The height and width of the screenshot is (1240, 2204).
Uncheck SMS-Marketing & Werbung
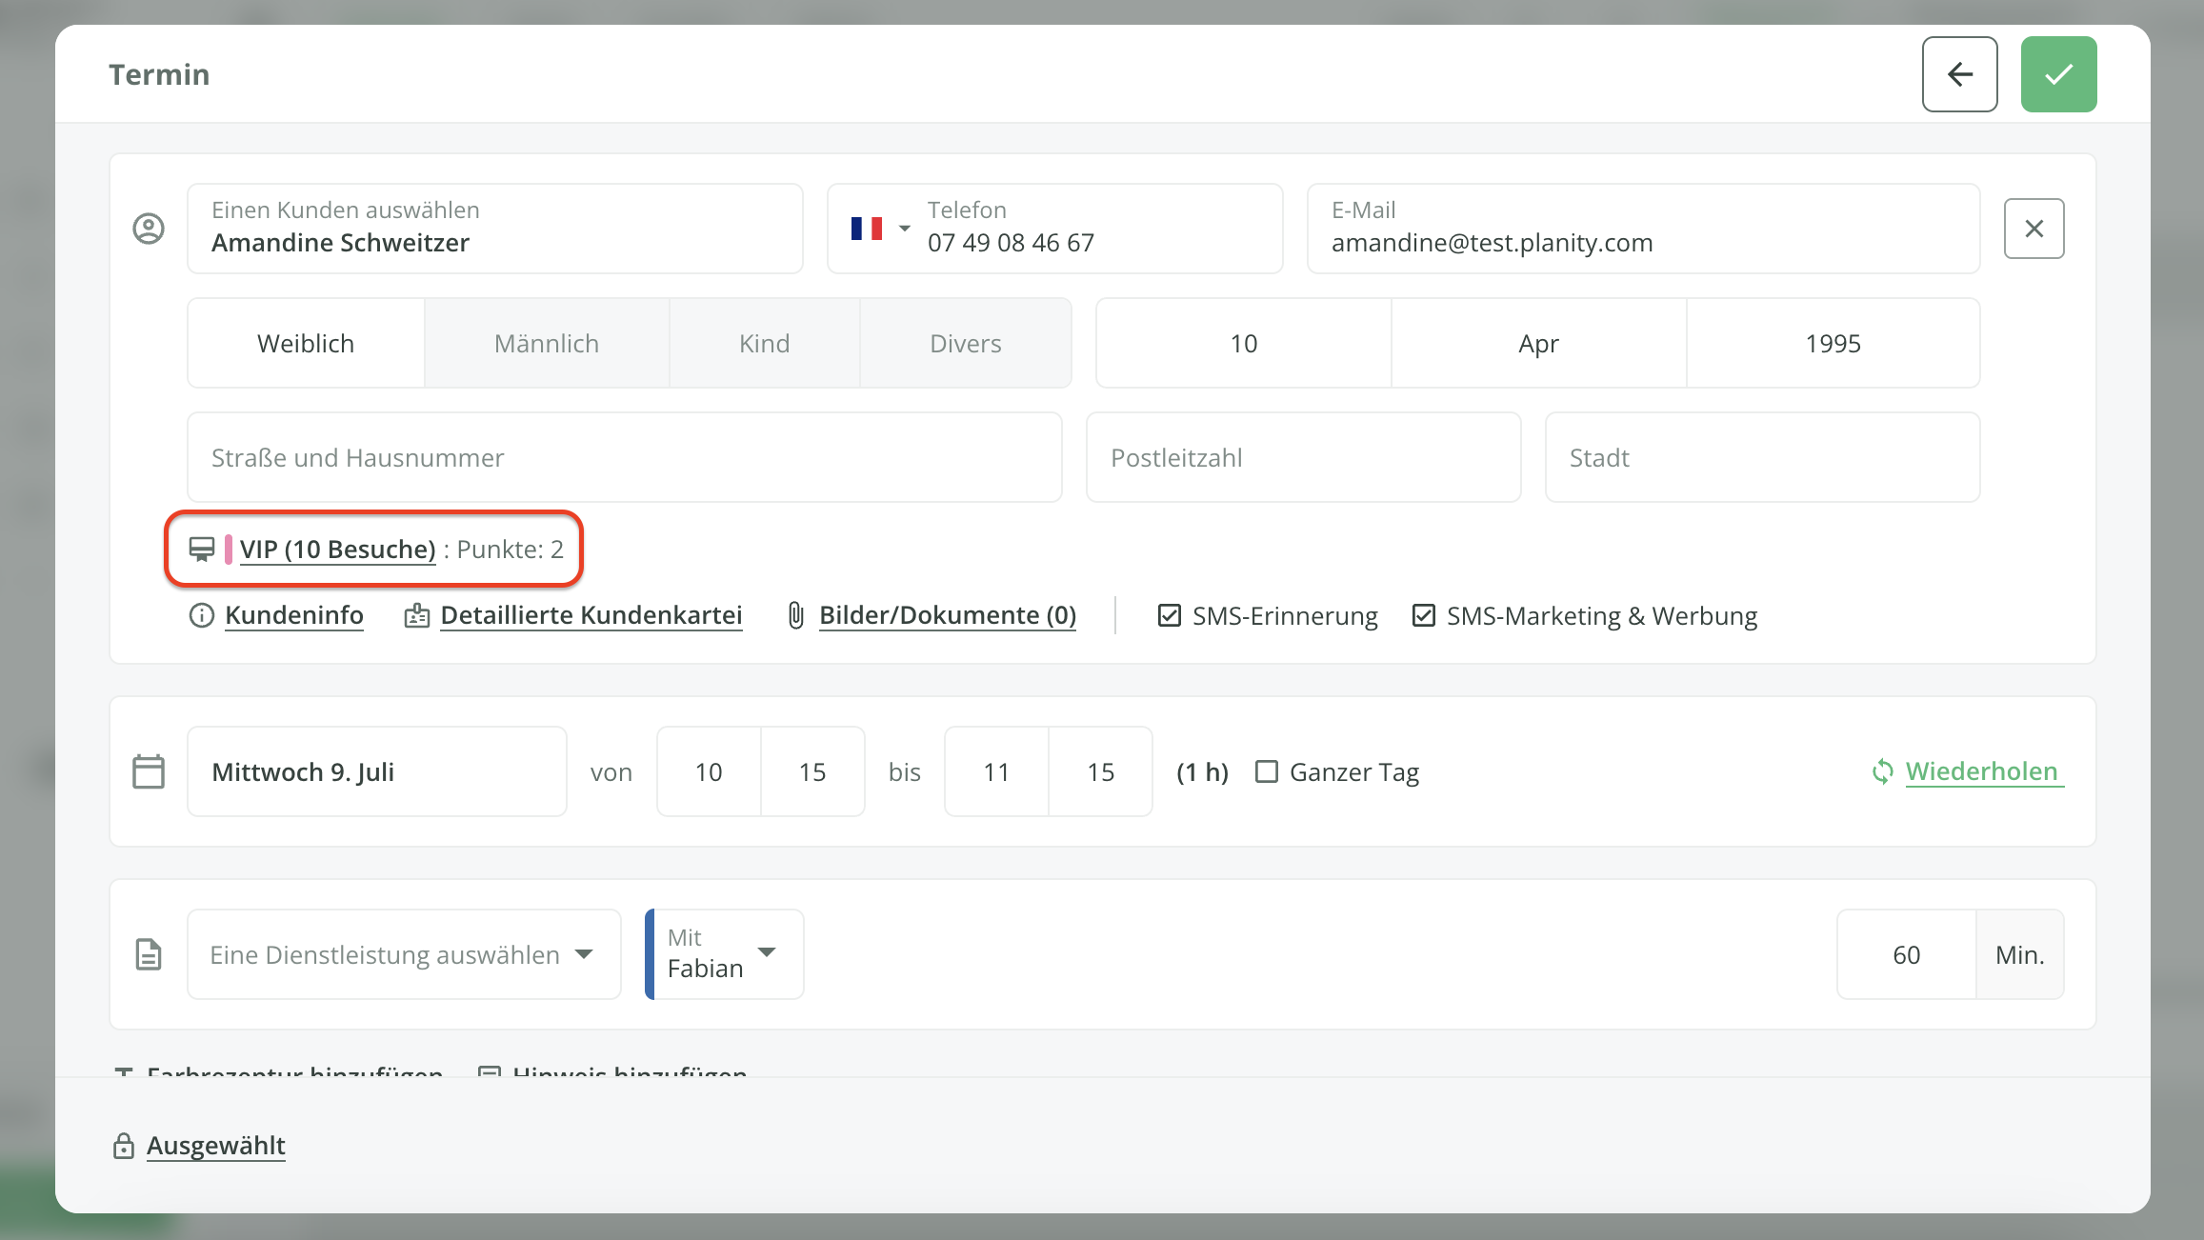pos(1423,615)
